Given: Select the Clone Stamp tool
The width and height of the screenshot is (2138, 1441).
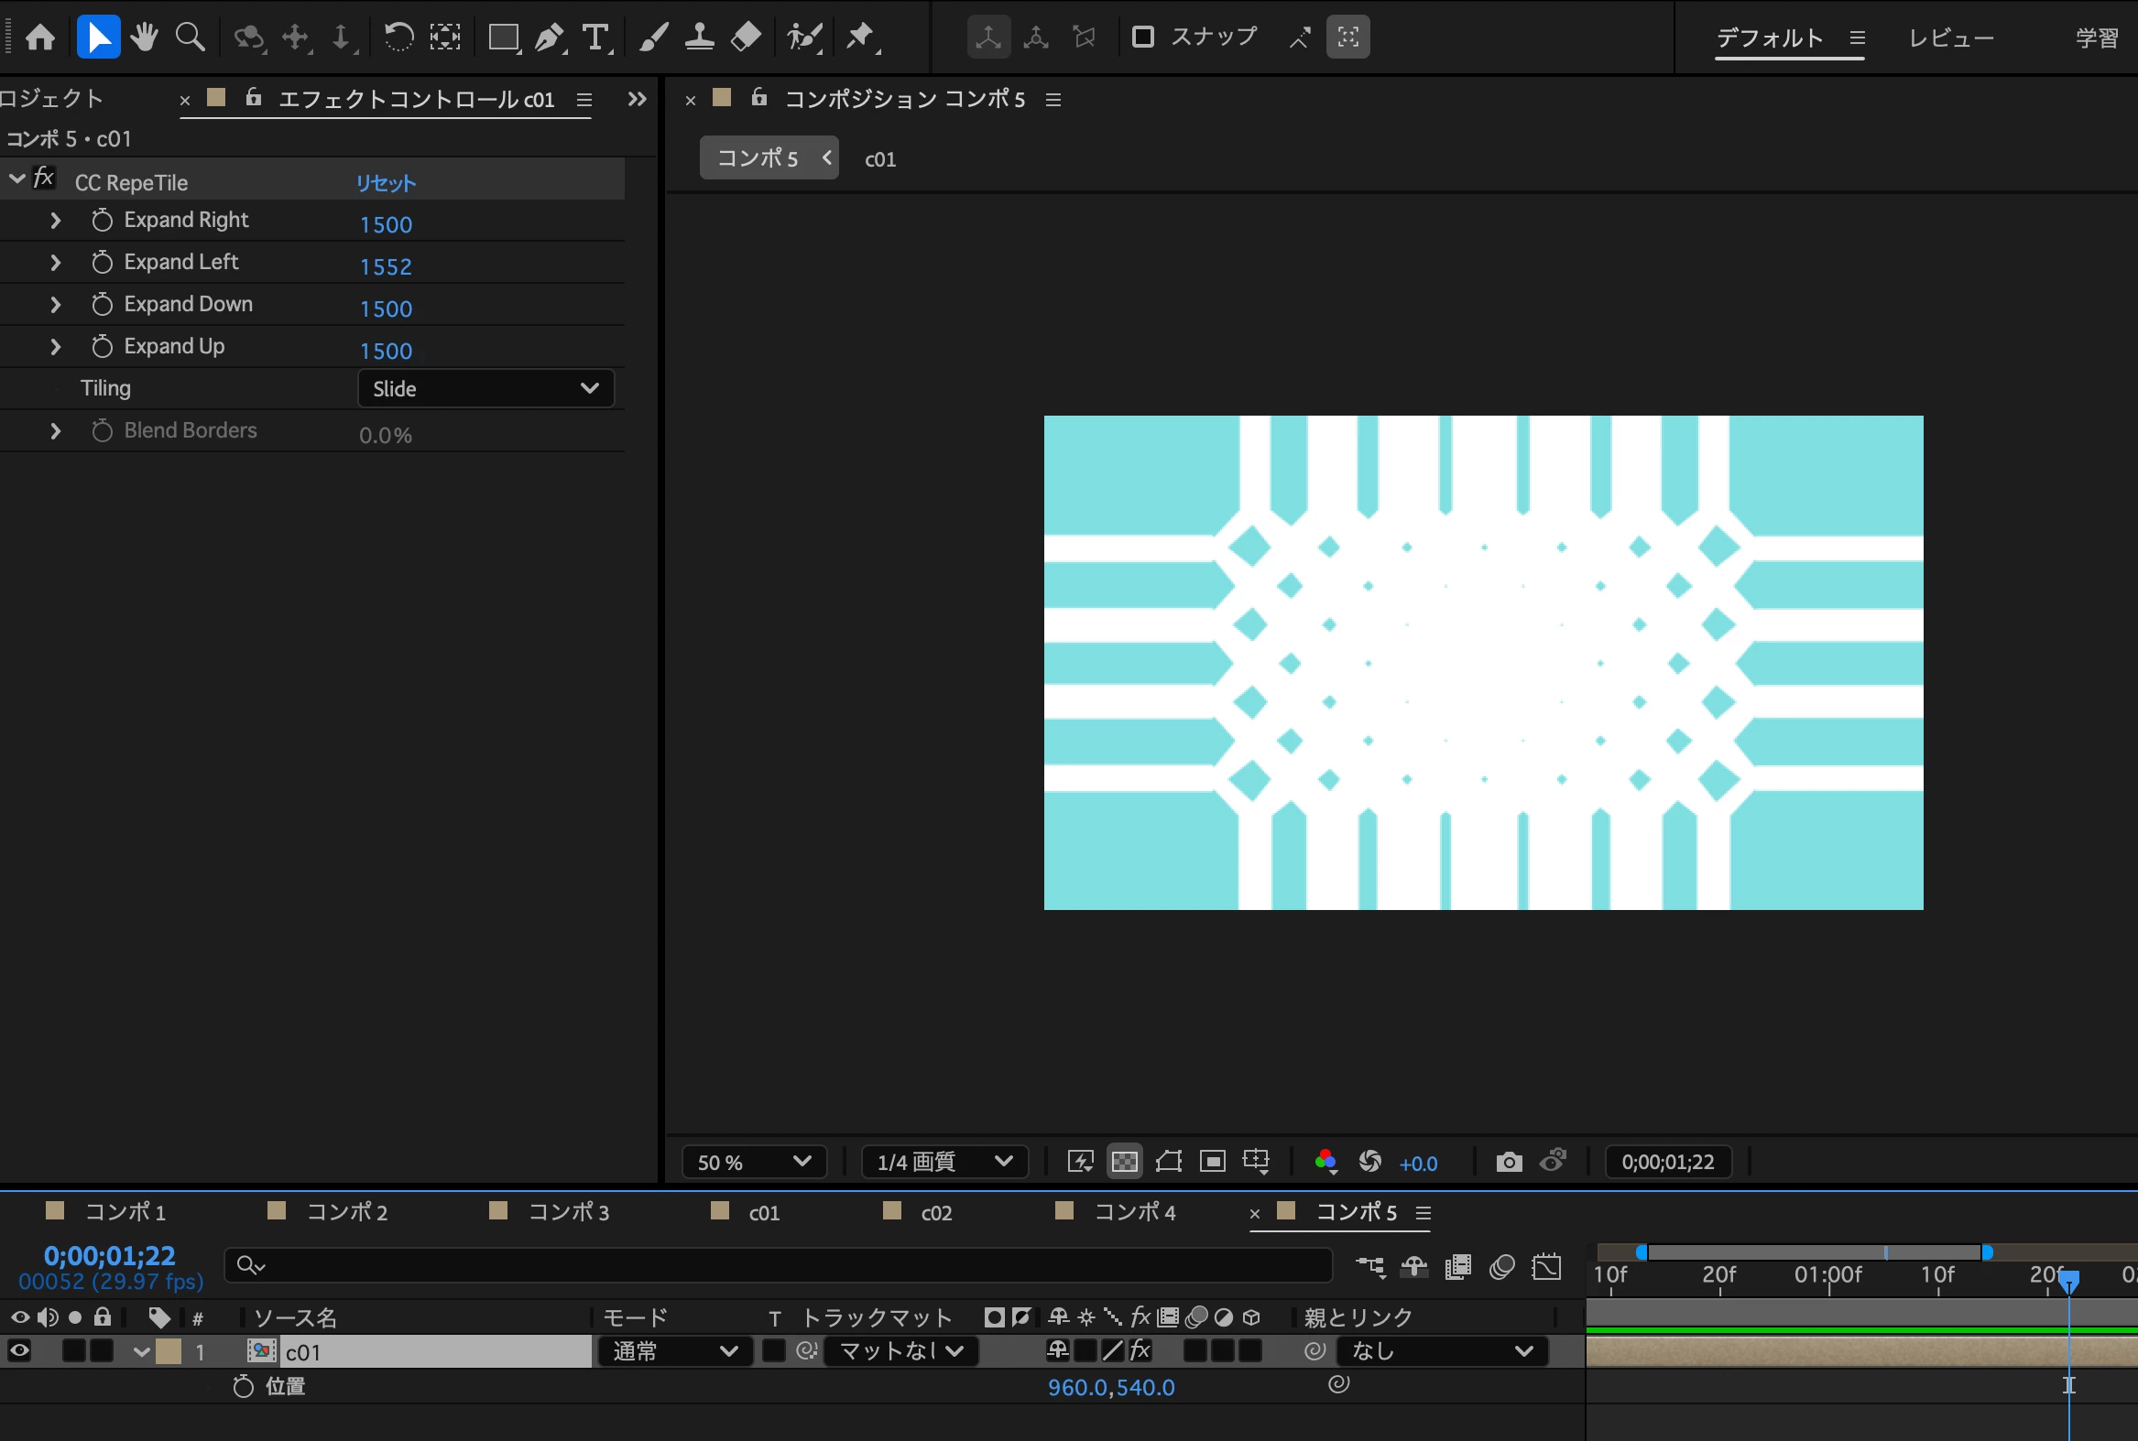Looking at the screenshot, I should pos(699,38).
